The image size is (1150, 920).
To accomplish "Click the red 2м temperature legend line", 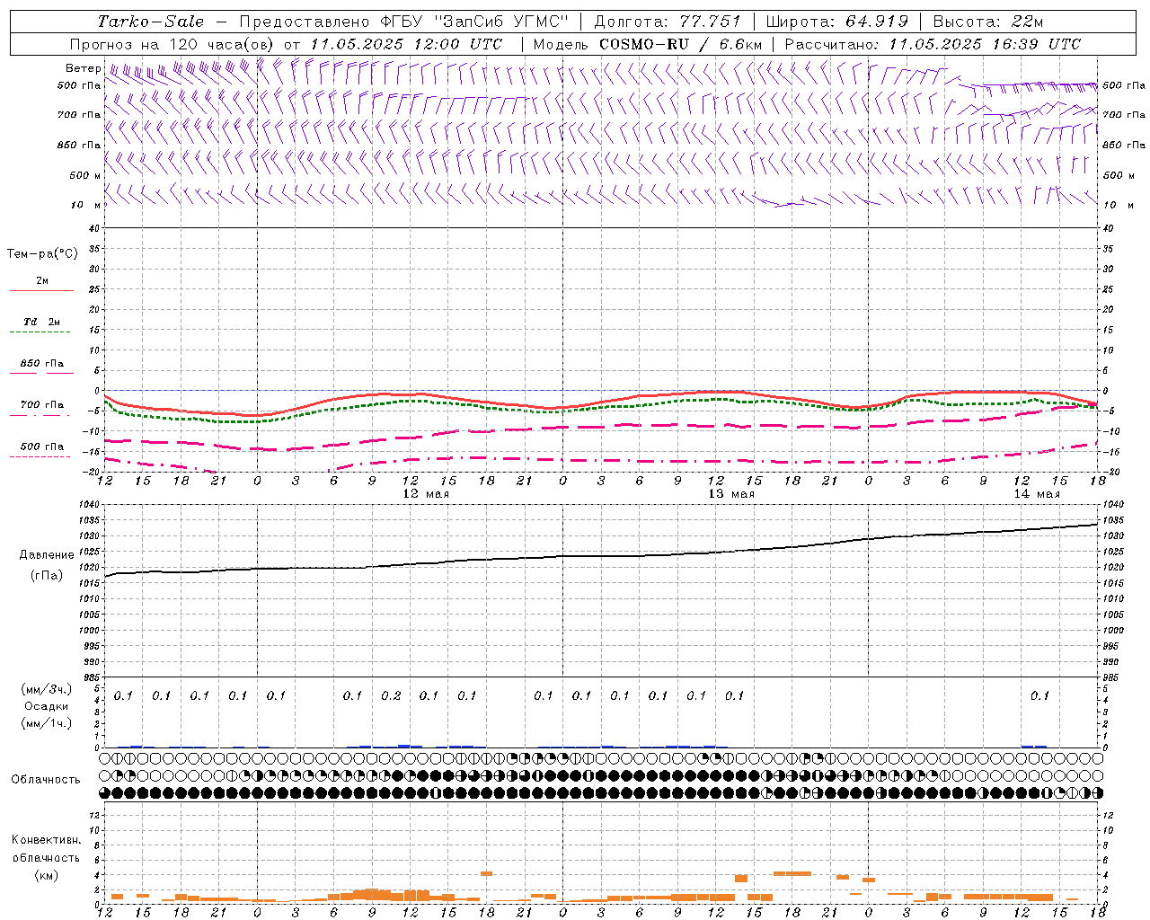I will [x=41, y=290].
